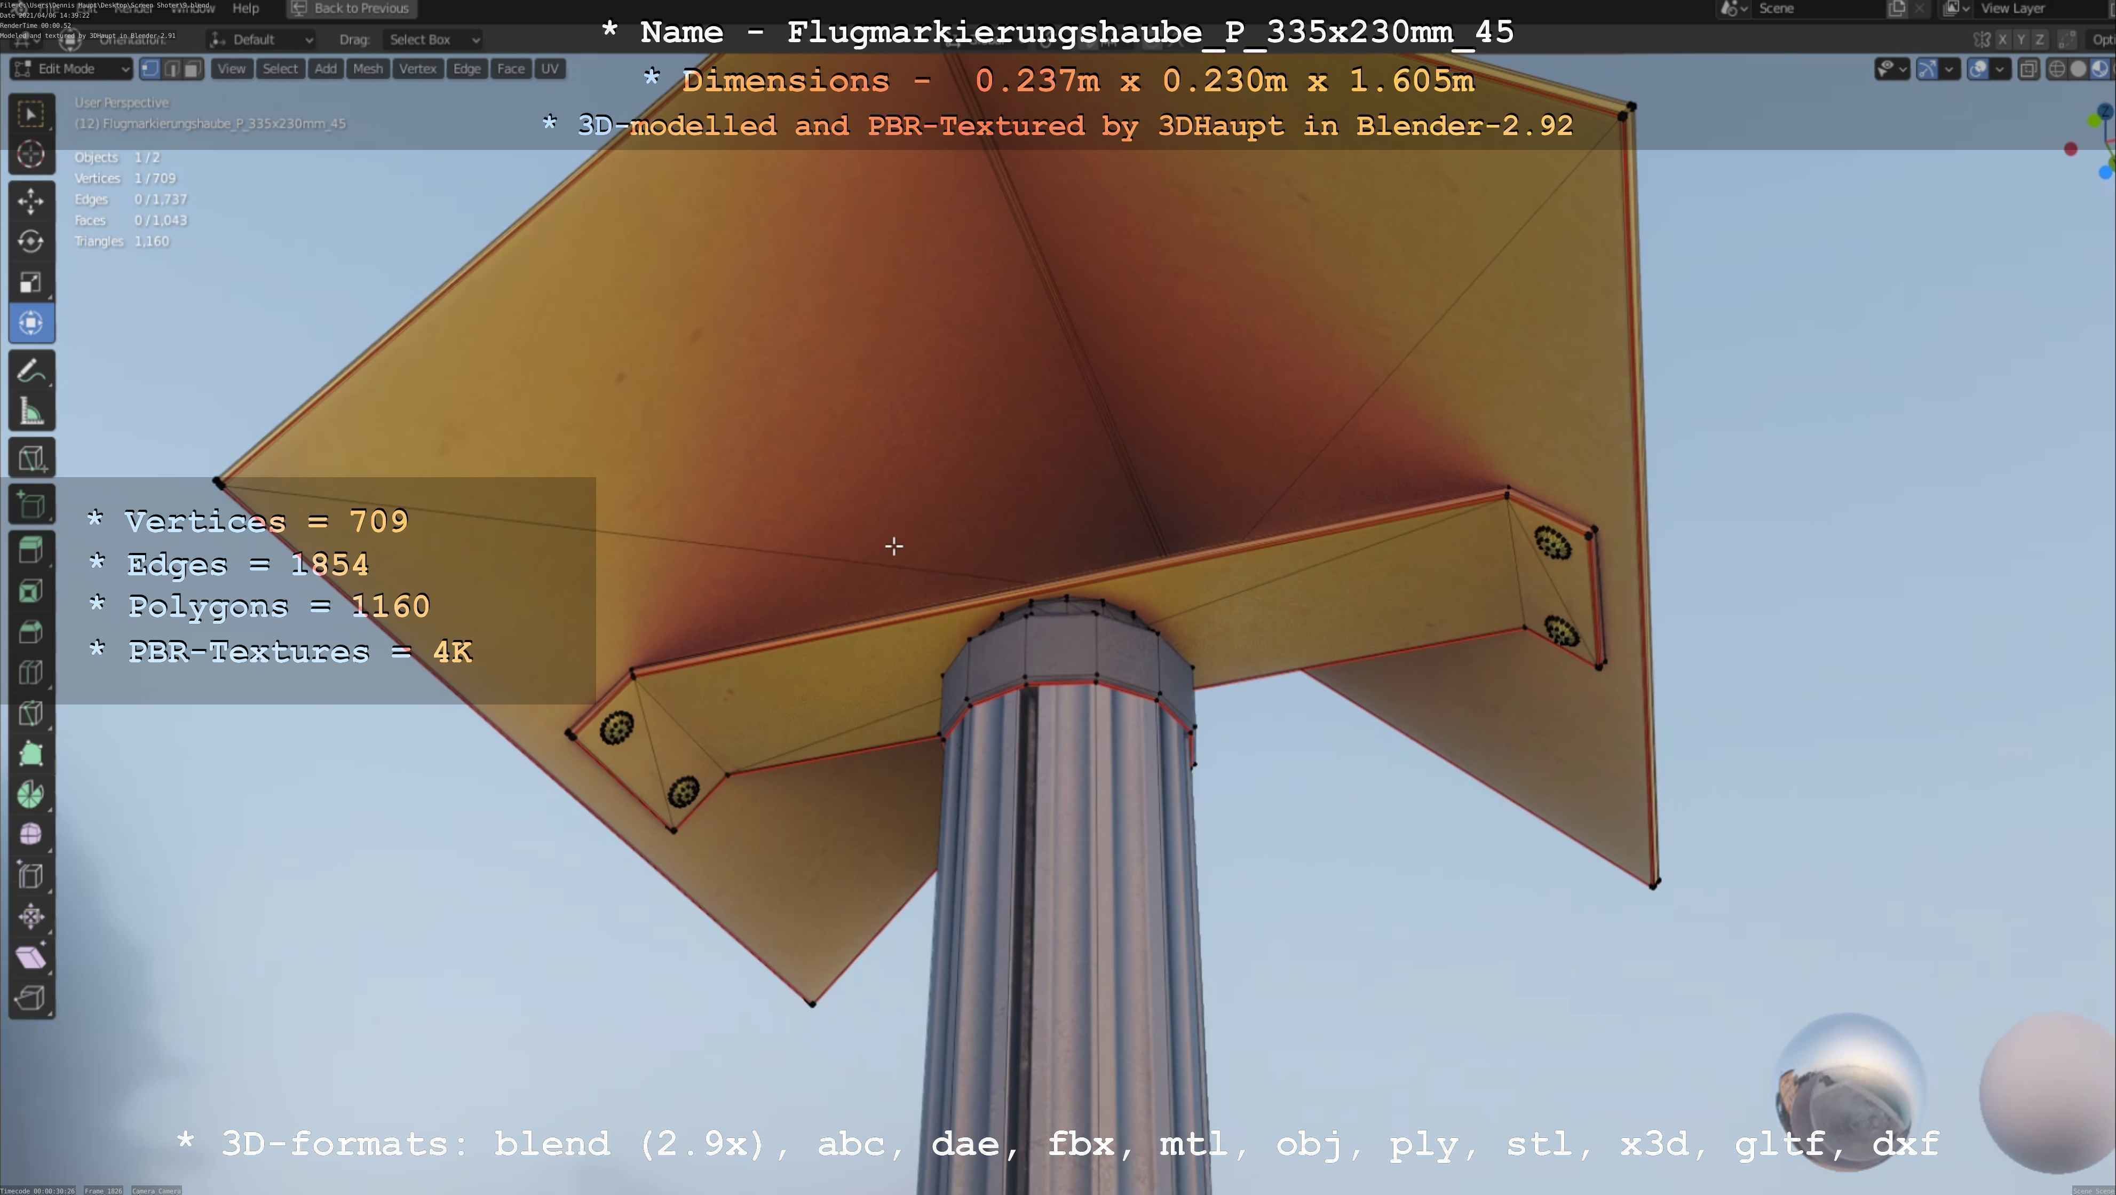Select the Annotate pencil tool
Viewport: 2116px width, 1195px height.
click(x=31, y=371)
